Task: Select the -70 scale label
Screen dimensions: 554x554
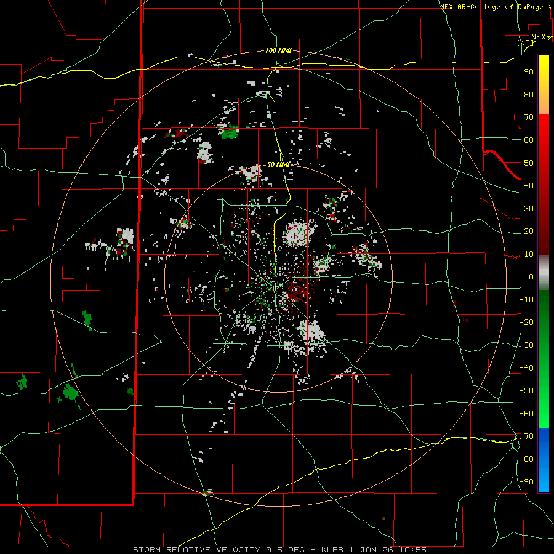Action: (x=526, y=436)
